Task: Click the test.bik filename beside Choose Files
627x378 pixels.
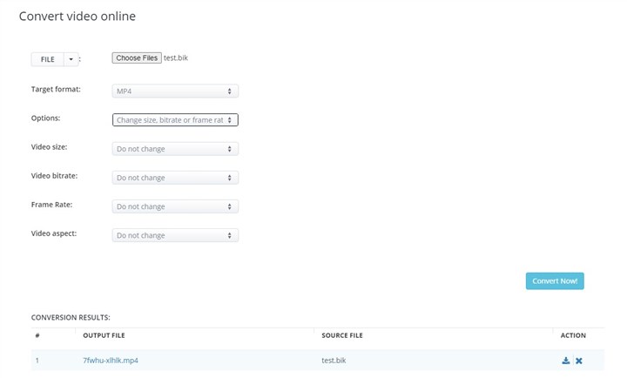Action: (x=175, y=58)
